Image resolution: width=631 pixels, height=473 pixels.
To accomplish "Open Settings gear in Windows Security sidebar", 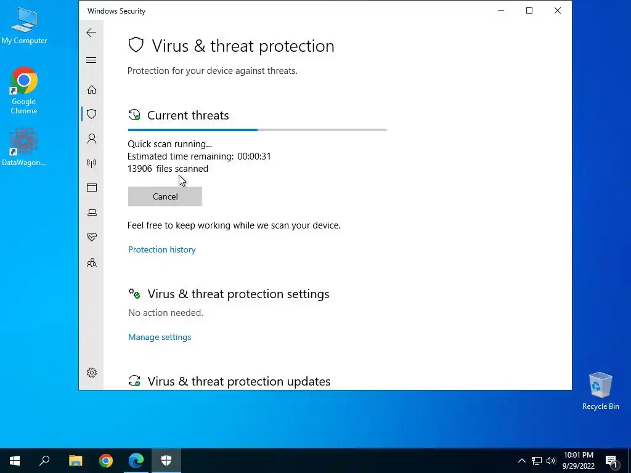I will coord(92,373).
